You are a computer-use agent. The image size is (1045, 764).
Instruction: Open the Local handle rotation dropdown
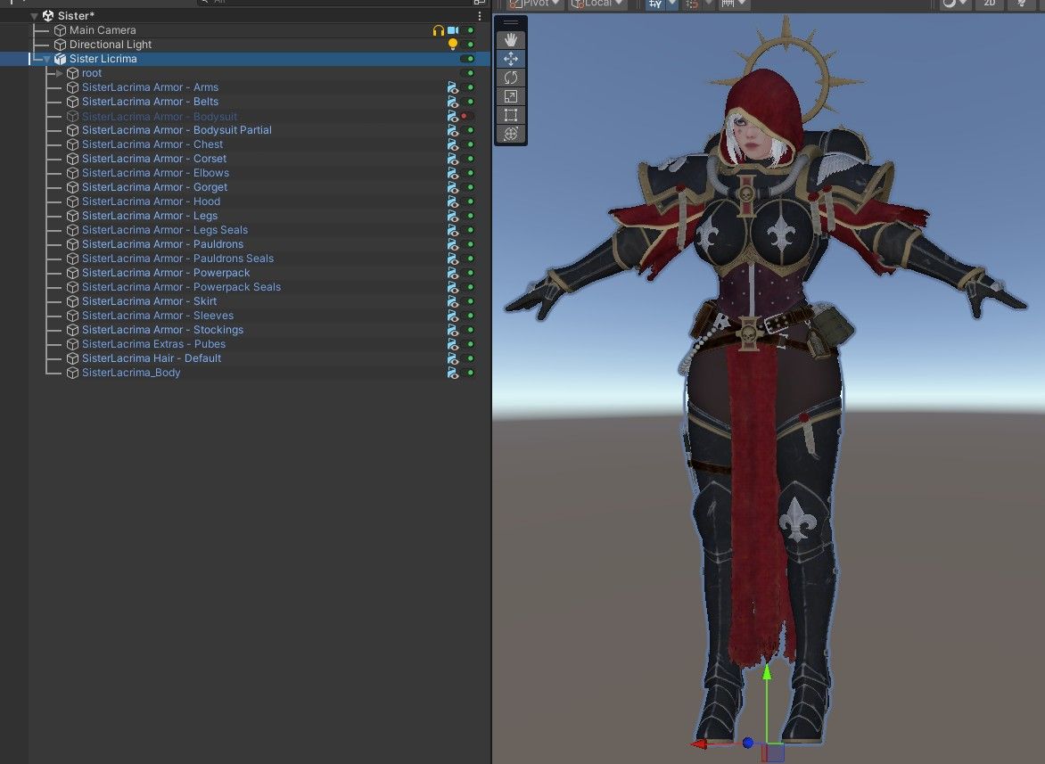pos(597,4)
